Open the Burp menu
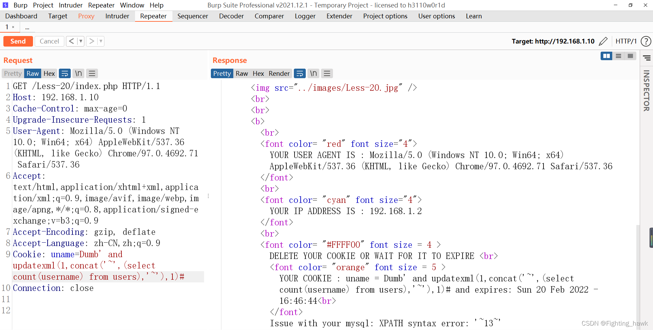This screenshot has width=653, height=330. [20, 5]
